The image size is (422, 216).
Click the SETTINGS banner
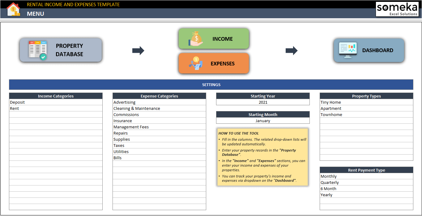(211, 85)
